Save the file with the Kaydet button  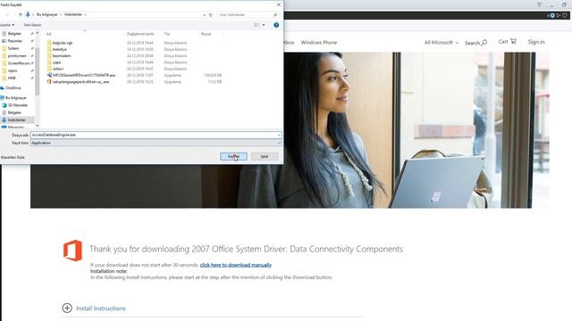[233, 157]
